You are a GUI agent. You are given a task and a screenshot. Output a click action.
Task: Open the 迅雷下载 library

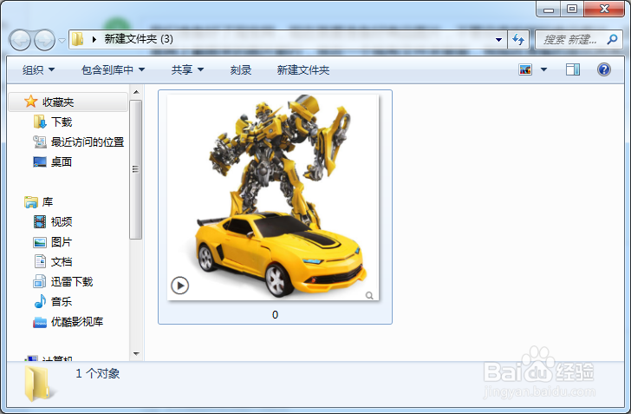click(72, 282)
